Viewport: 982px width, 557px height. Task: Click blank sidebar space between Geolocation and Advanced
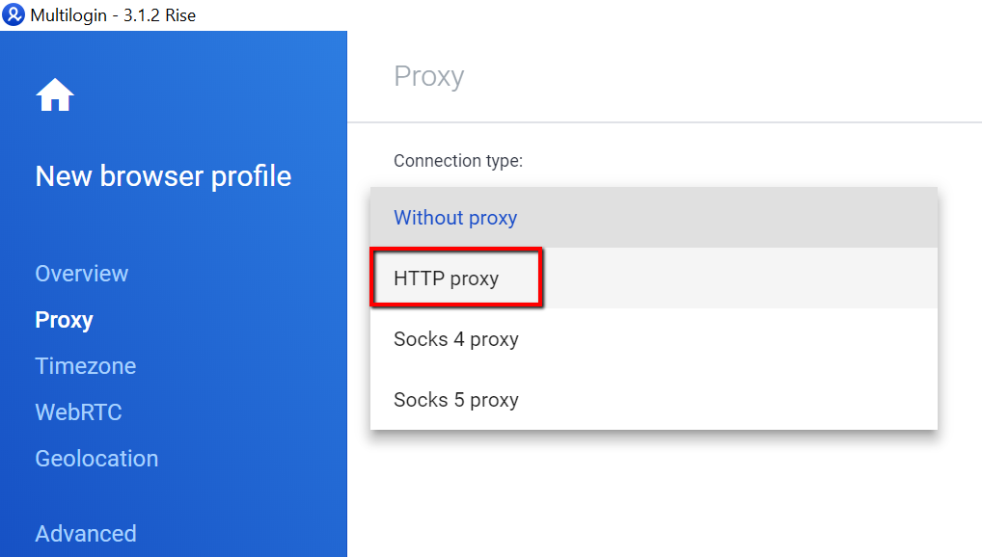click(174, 497)
